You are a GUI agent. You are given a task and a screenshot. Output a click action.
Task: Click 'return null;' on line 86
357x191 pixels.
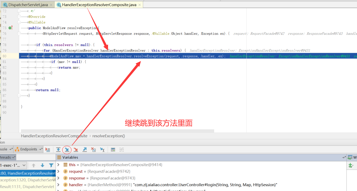48,90
